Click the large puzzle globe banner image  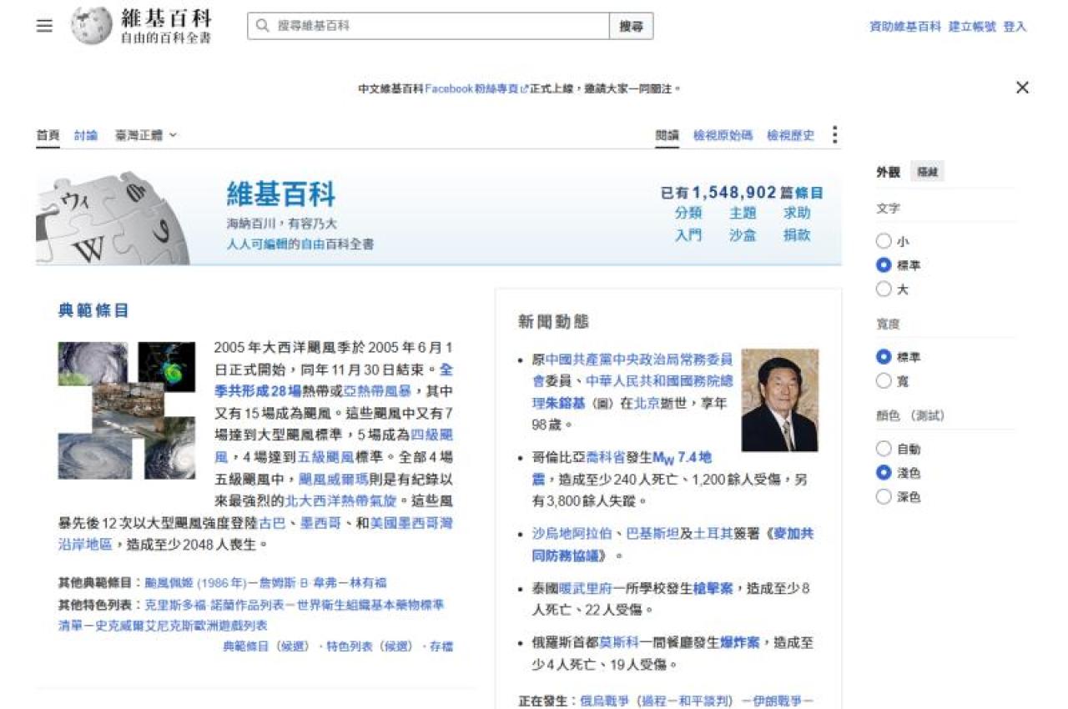113,218
